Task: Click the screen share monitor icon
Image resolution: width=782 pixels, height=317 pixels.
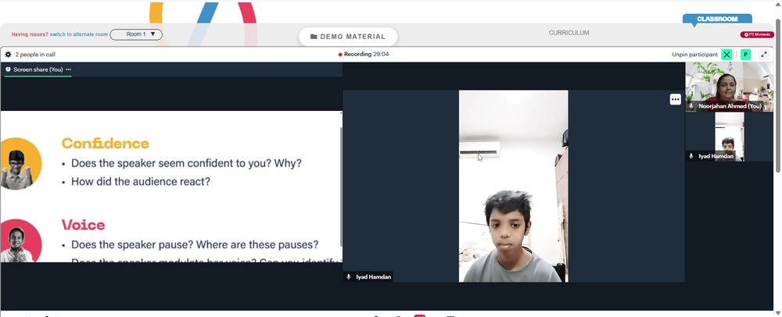Action: point(8,69)
